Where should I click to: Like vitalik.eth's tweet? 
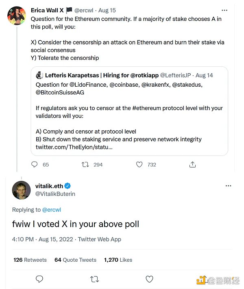point(149,279)
